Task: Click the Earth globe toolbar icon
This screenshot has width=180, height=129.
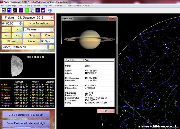Action: click(x=38, y=10)
